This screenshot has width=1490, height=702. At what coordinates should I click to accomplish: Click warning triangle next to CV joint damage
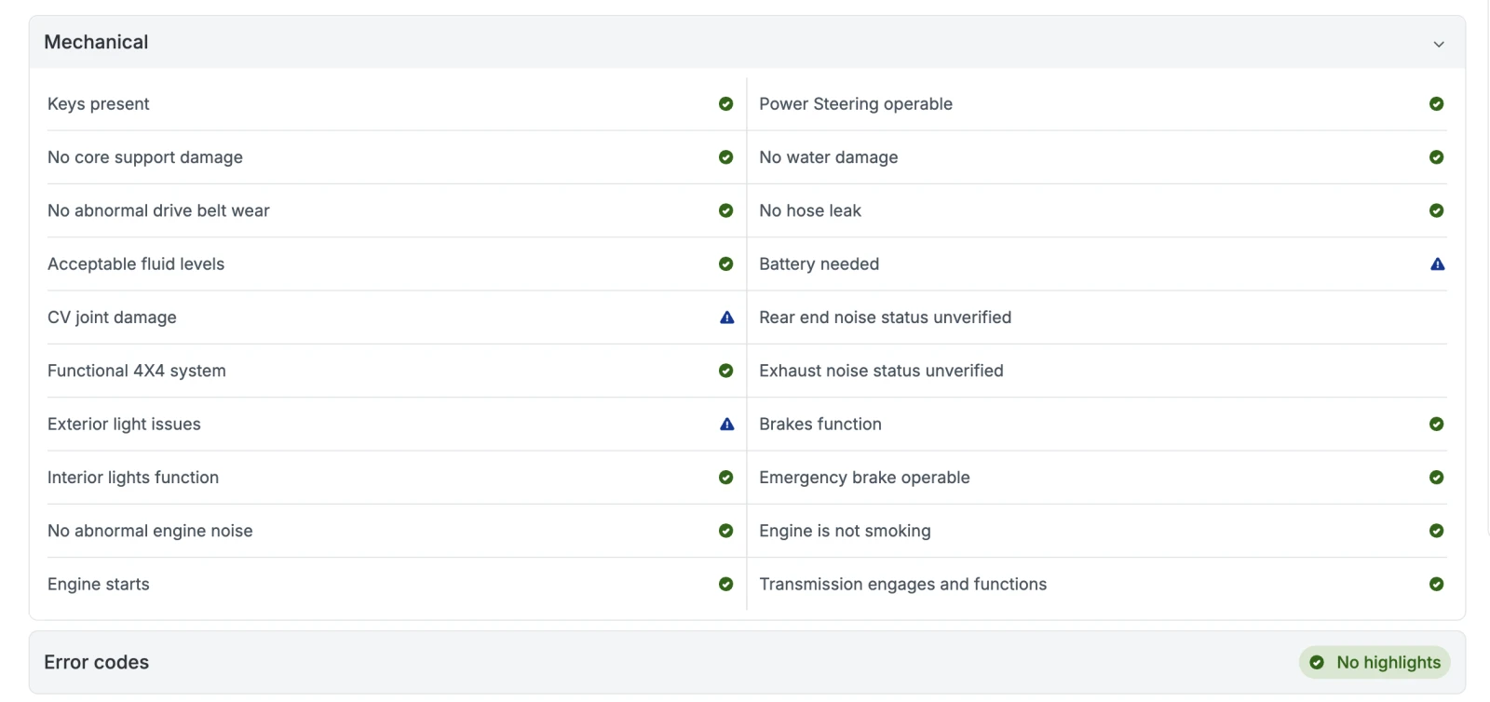(726, 317)
